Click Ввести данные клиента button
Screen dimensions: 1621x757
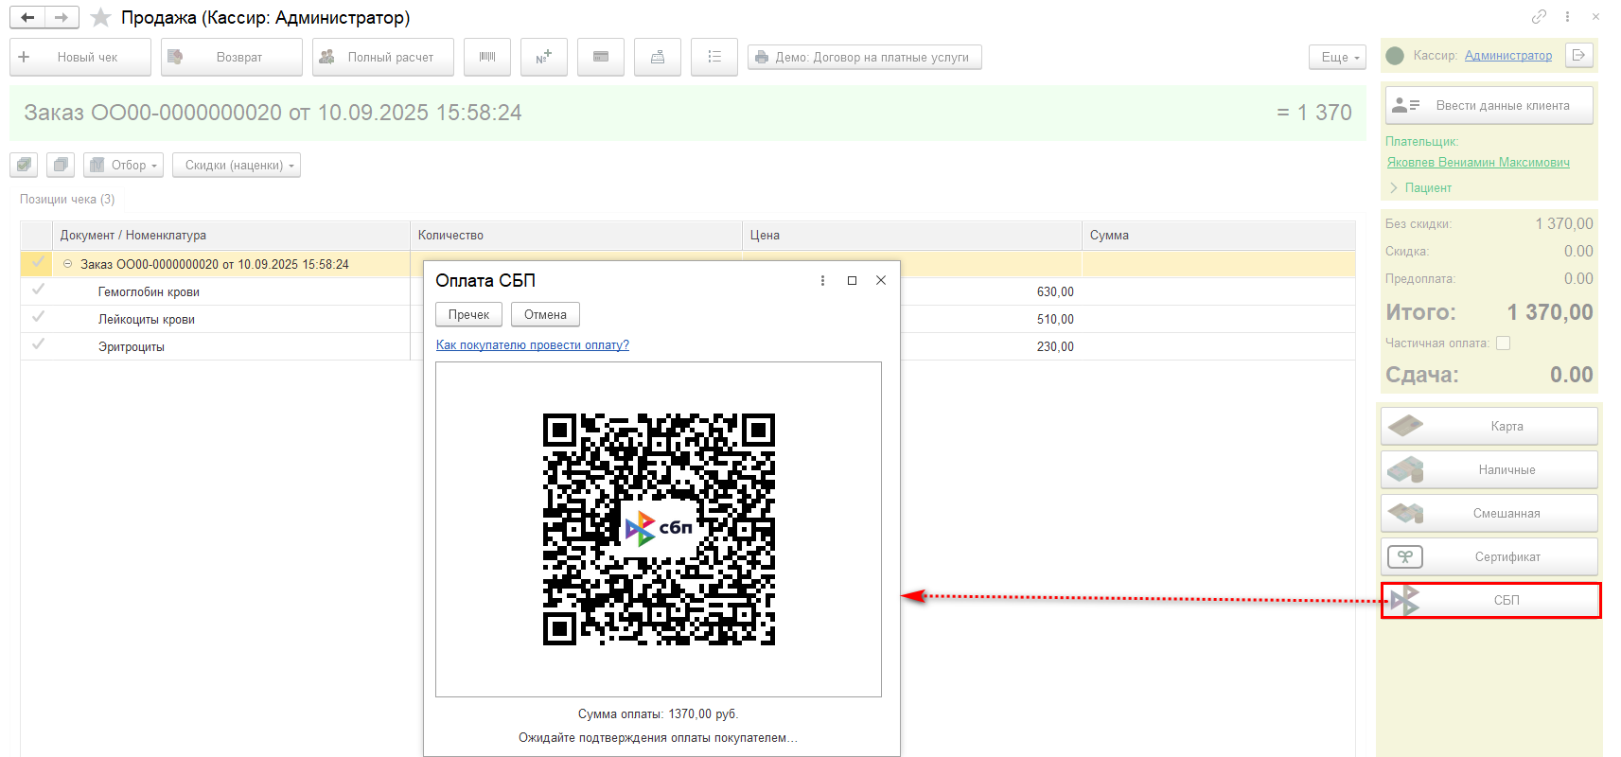[1489, 105]
